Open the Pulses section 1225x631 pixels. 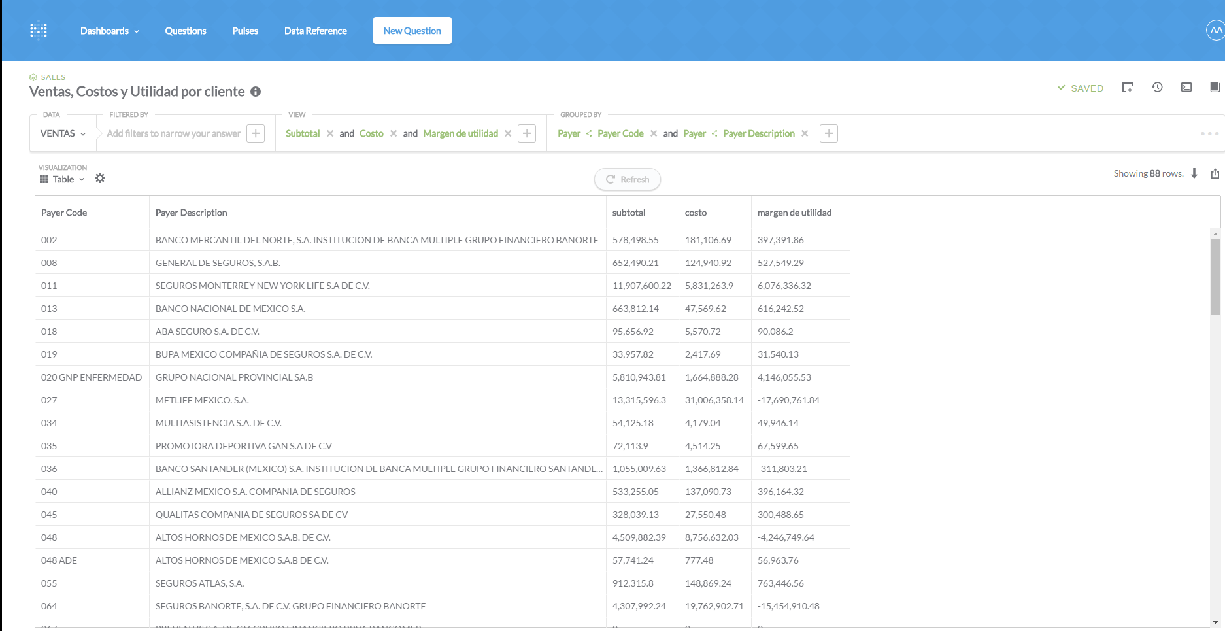coord(245,31)
